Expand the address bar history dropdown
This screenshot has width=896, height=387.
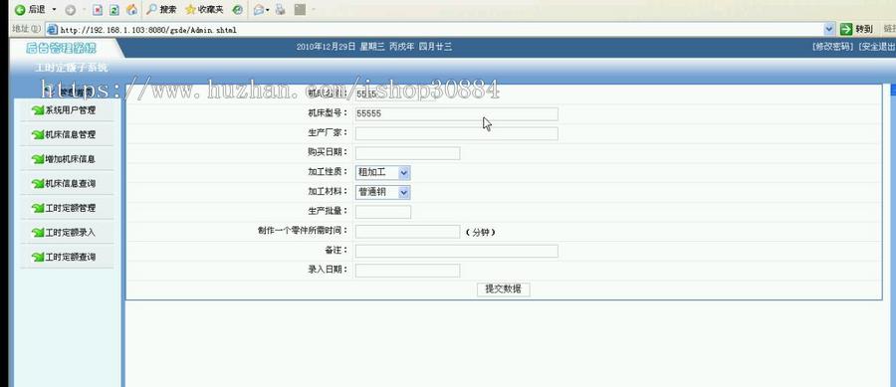click(x=829, y=29)
